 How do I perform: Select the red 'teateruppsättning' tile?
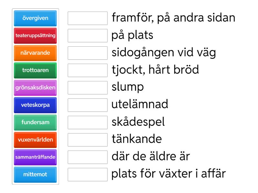pos(35,36)
